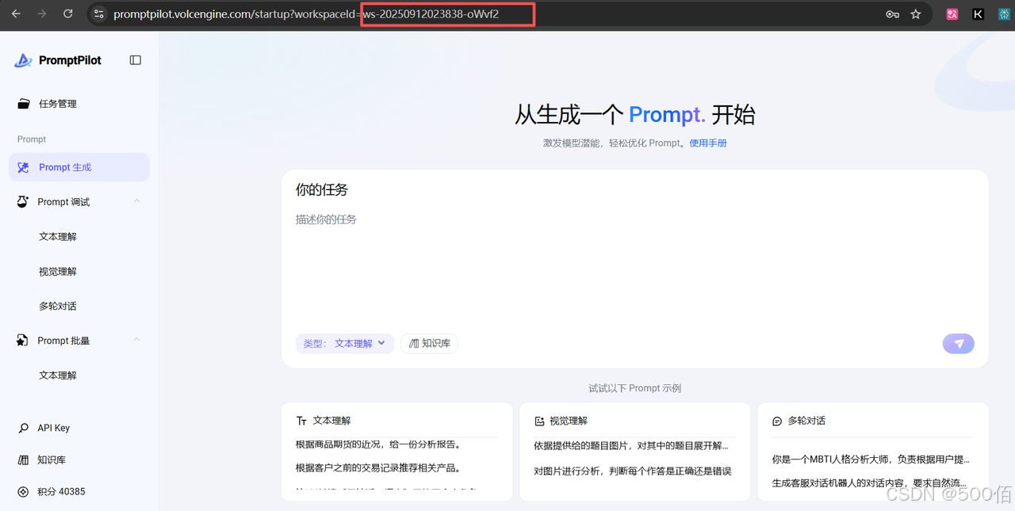
Task: Choose example 你是一个MBTI人格分析大师
Action: tap(872, 459)
